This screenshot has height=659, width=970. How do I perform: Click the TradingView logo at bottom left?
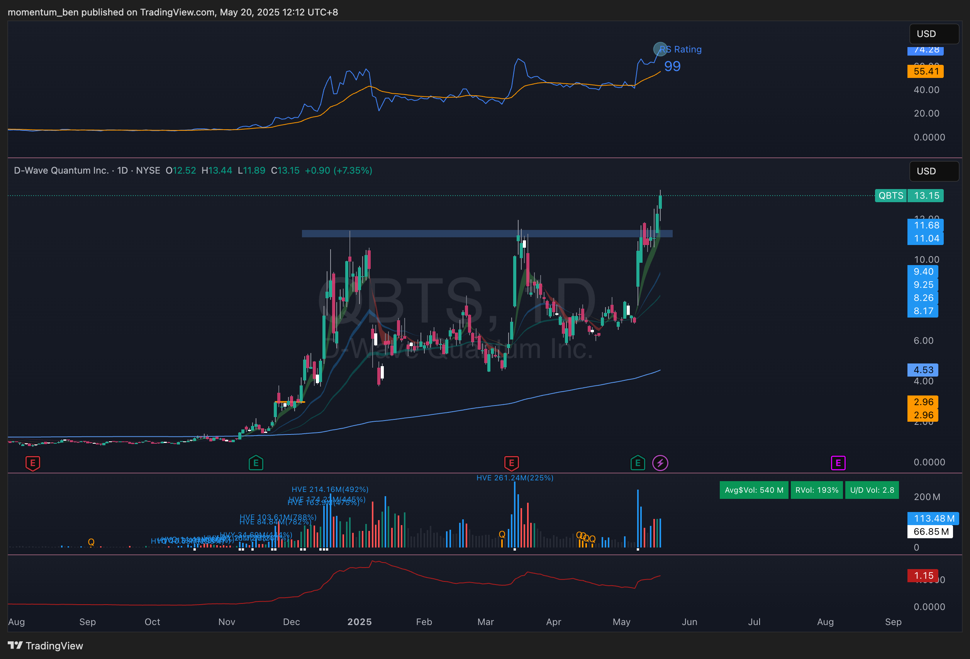(x=45, y=645)
